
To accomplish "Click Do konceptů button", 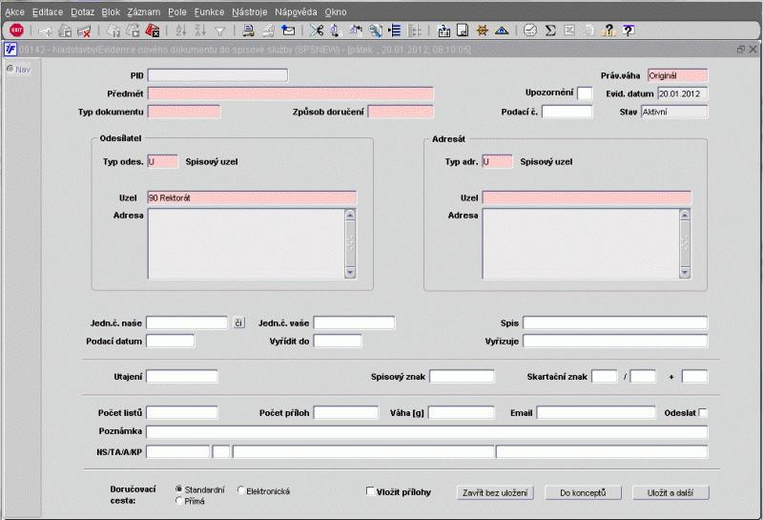I will click(x=583, y=492).
